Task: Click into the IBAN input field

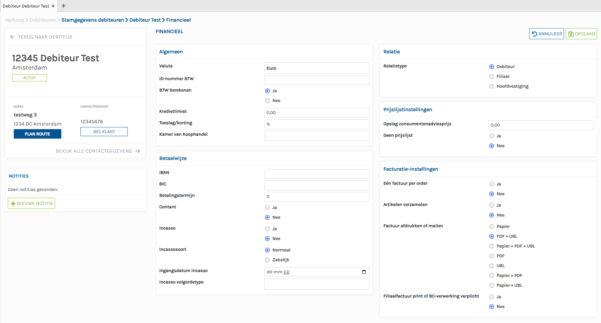Action: point(316,174)
